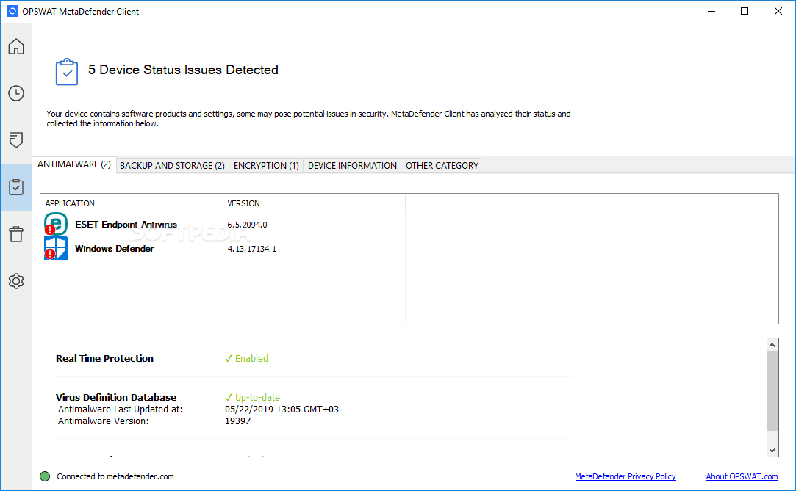Click the Up-to-date database status
This screenshot has width=796, height=491.
click(252, 397)
